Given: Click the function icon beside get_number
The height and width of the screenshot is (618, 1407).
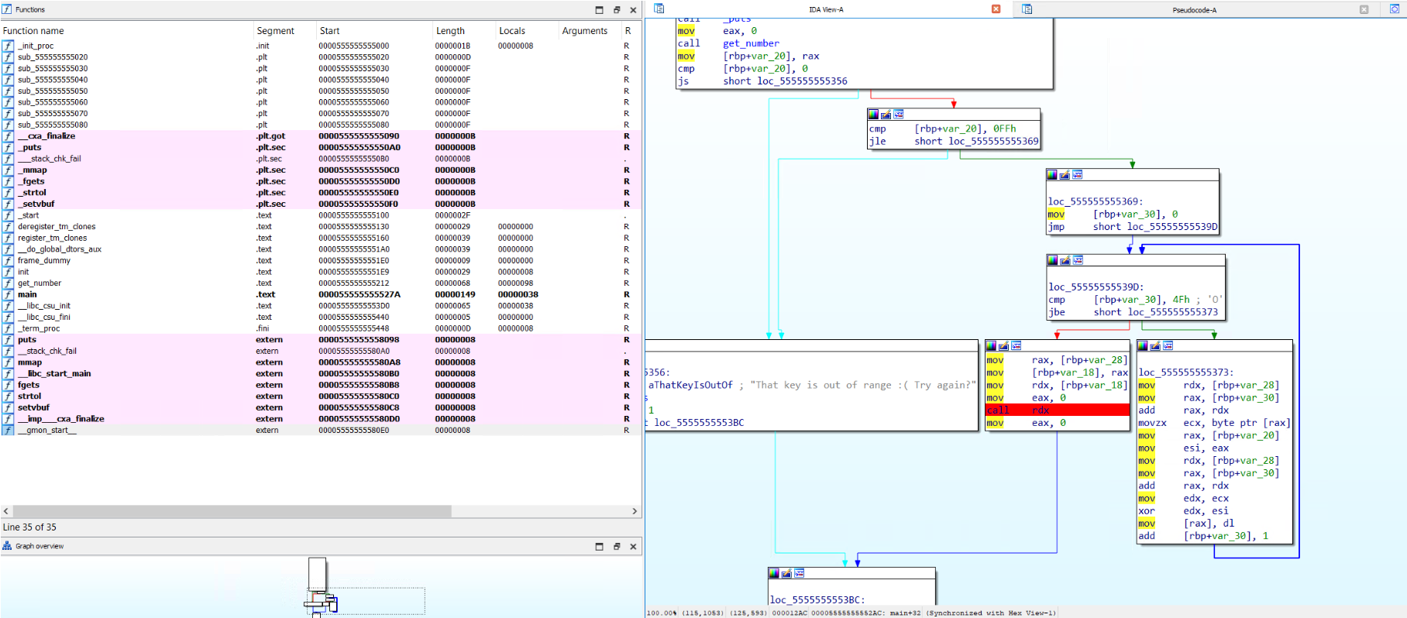Looking at the screenshot, I should (8, 283).
